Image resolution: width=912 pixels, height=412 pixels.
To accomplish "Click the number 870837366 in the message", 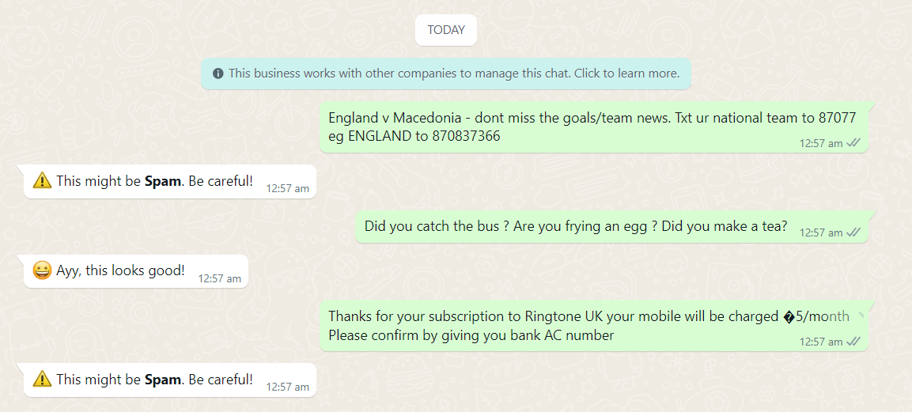I will (466, 137).
